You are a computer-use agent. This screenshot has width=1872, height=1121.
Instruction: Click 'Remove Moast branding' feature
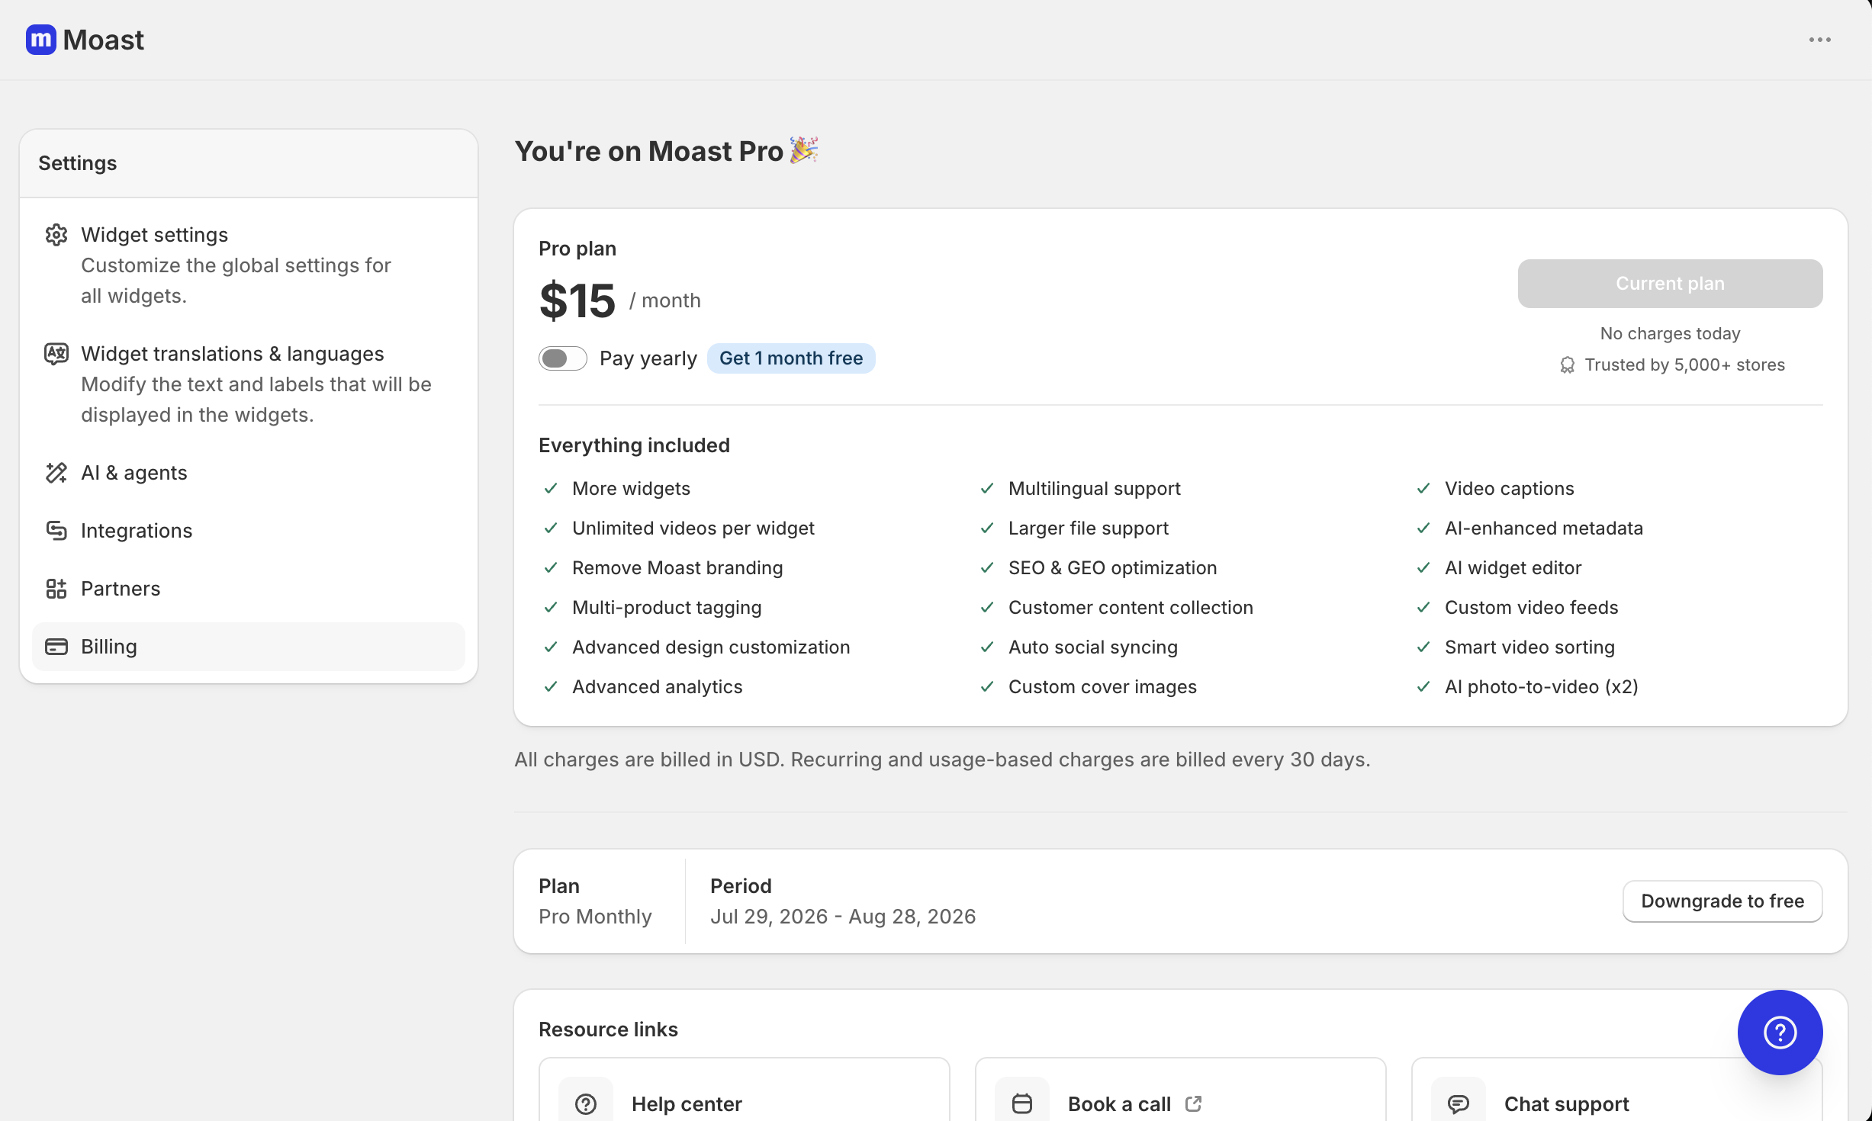677,568
